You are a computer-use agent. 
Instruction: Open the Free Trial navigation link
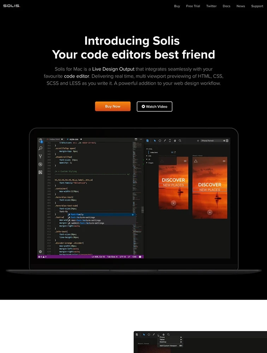pyautogui.click(x=193, y=6)
